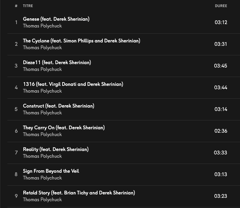Image resolution: width=240 pixels, height=208 pixels.
Task: Select track number 5 beside Construct
Action: point(16,109)
